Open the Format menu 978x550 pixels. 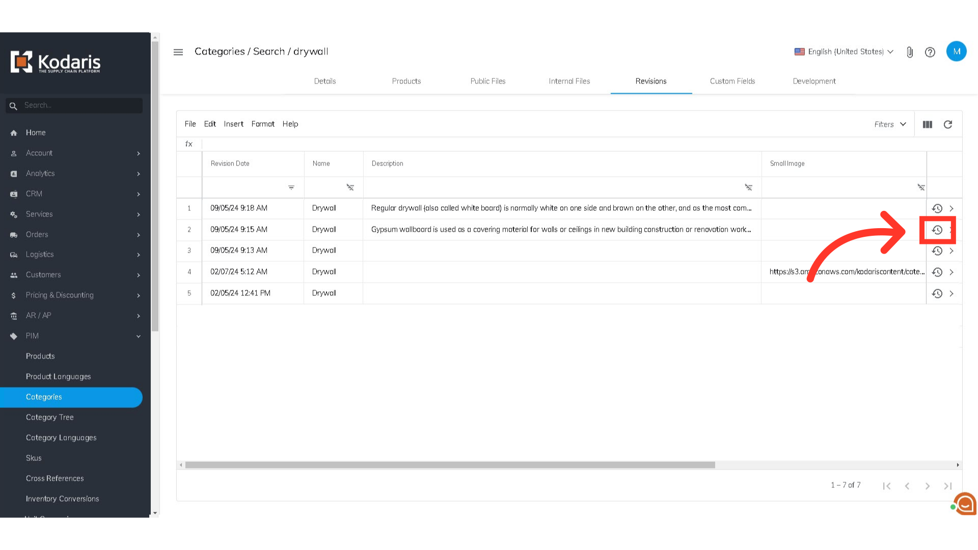(x=262, y=124)
